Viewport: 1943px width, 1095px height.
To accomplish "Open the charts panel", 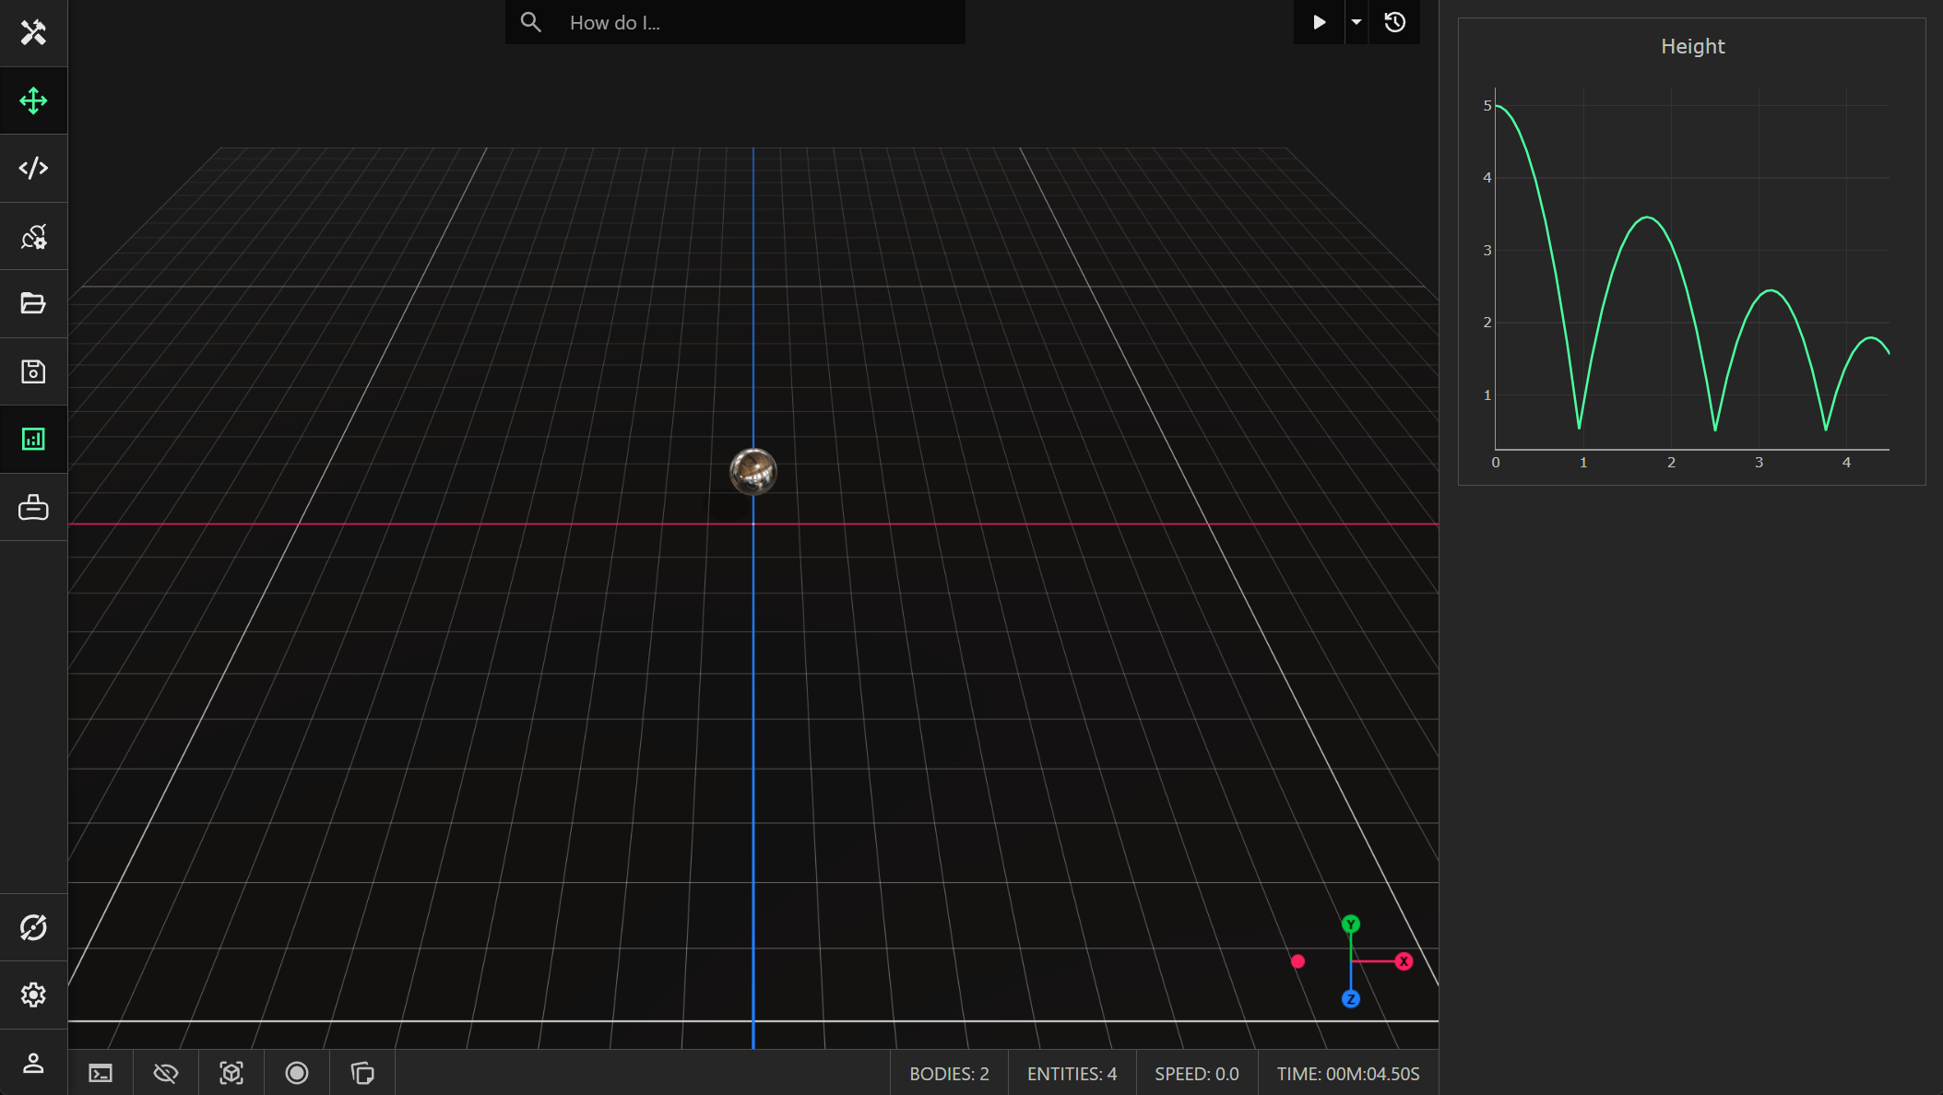I will tap(34, 440).
